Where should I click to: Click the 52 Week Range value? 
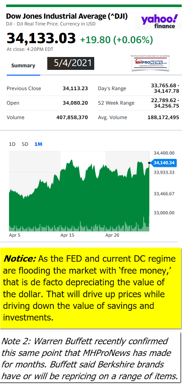coord(165,103)
